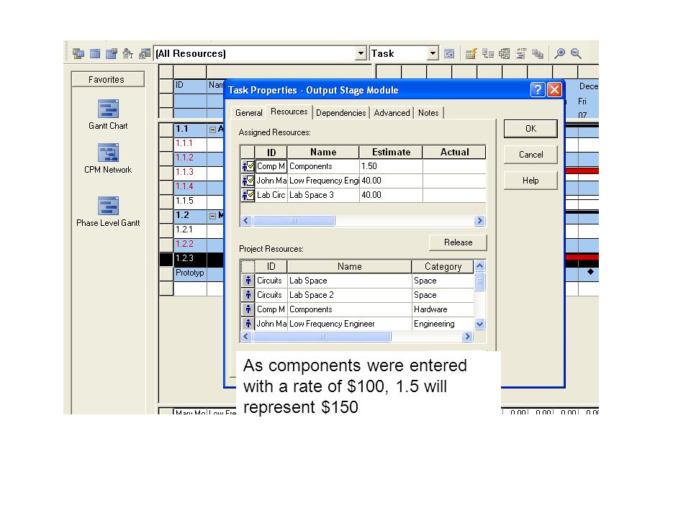Click the toolbar icon with letter T
This screenshot has width=691, height=518.
click(x=128, y=54)
